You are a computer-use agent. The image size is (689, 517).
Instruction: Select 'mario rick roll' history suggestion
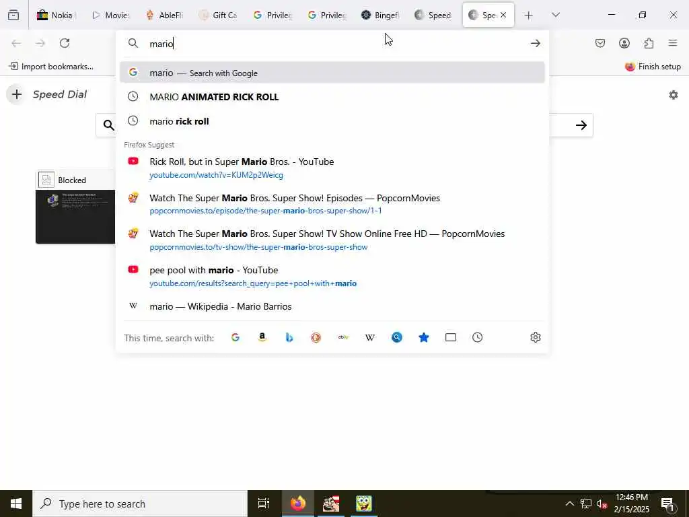[x=332, y=121]
